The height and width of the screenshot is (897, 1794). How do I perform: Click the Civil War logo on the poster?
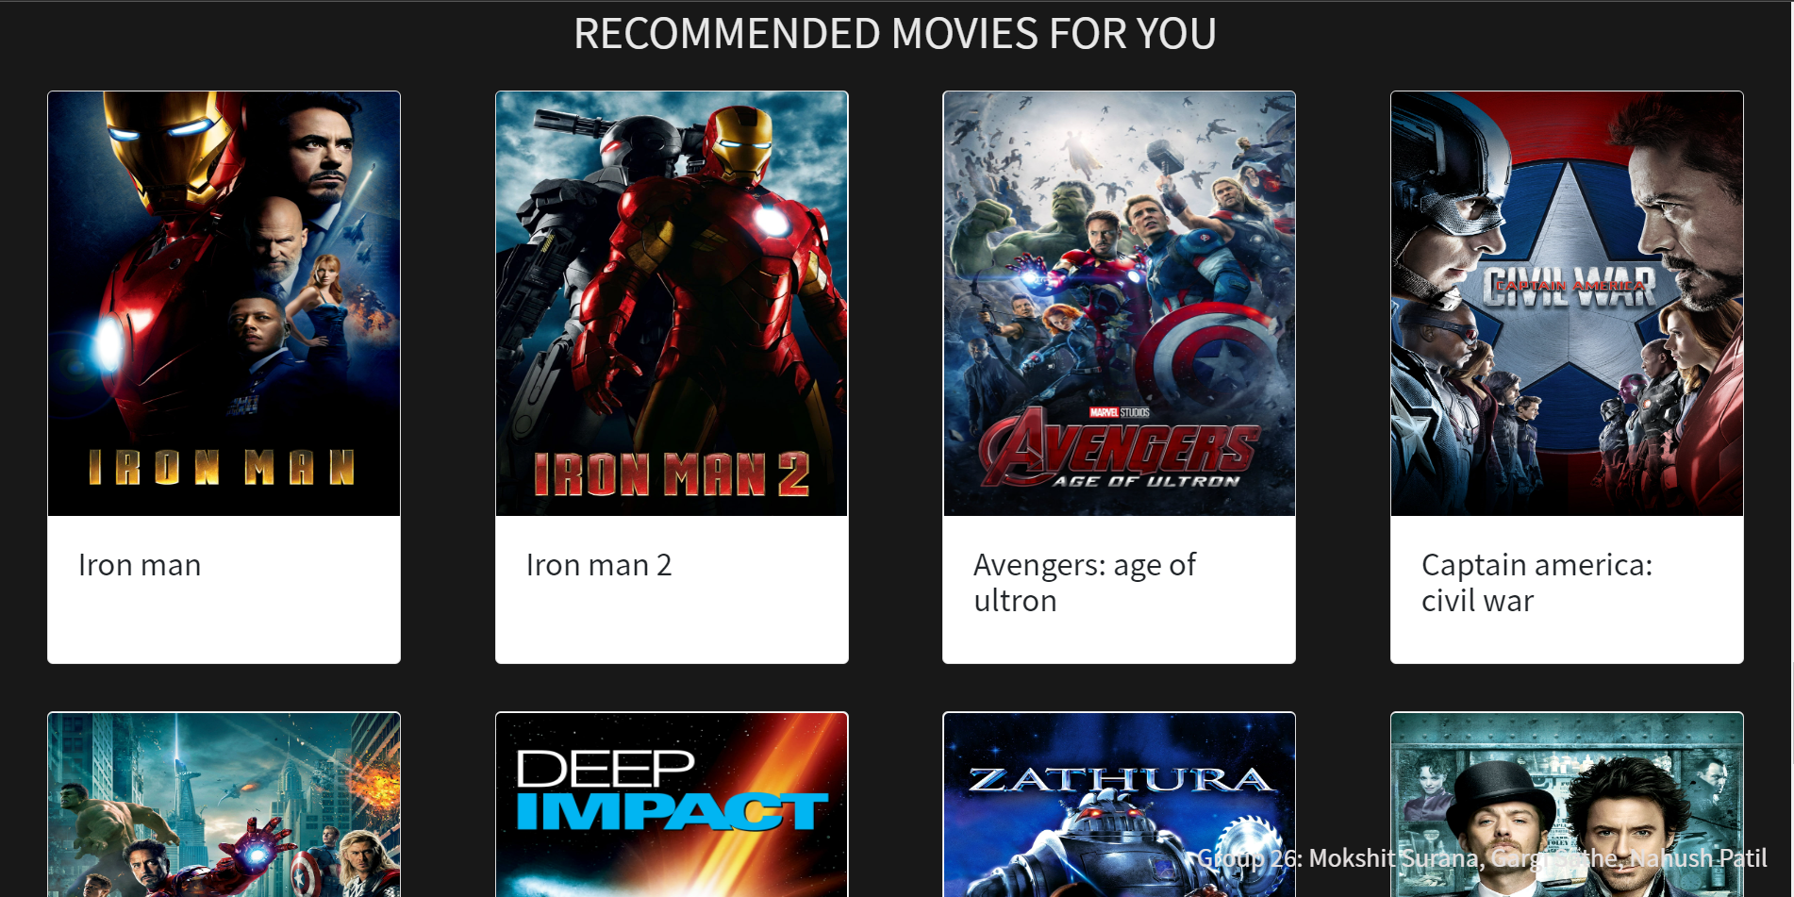[1569, 287]
